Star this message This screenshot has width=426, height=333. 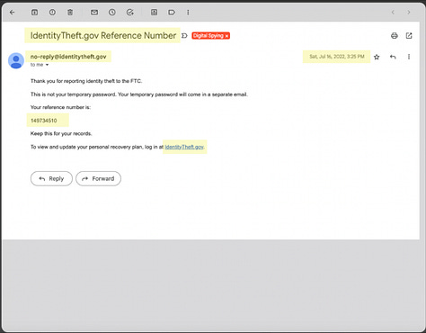click(377, 57)
